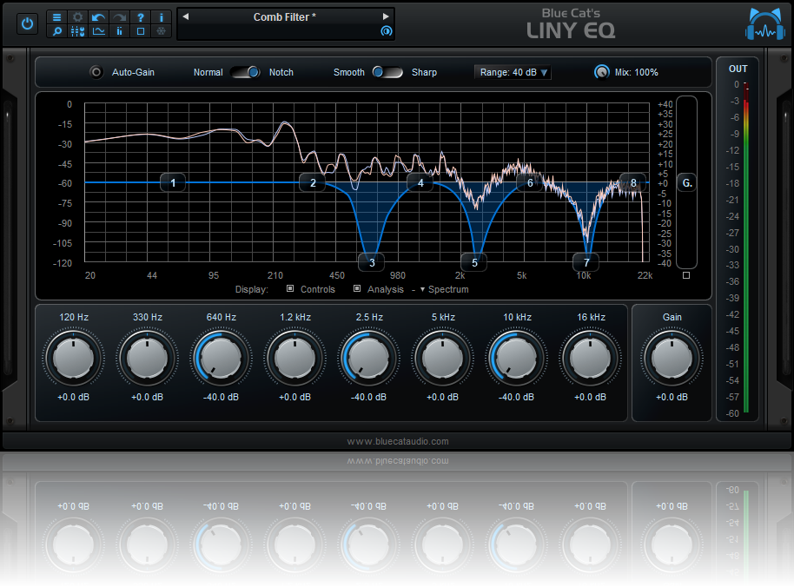
Task: Toggle the curve analysis display icon
Action: click(98, 31)
